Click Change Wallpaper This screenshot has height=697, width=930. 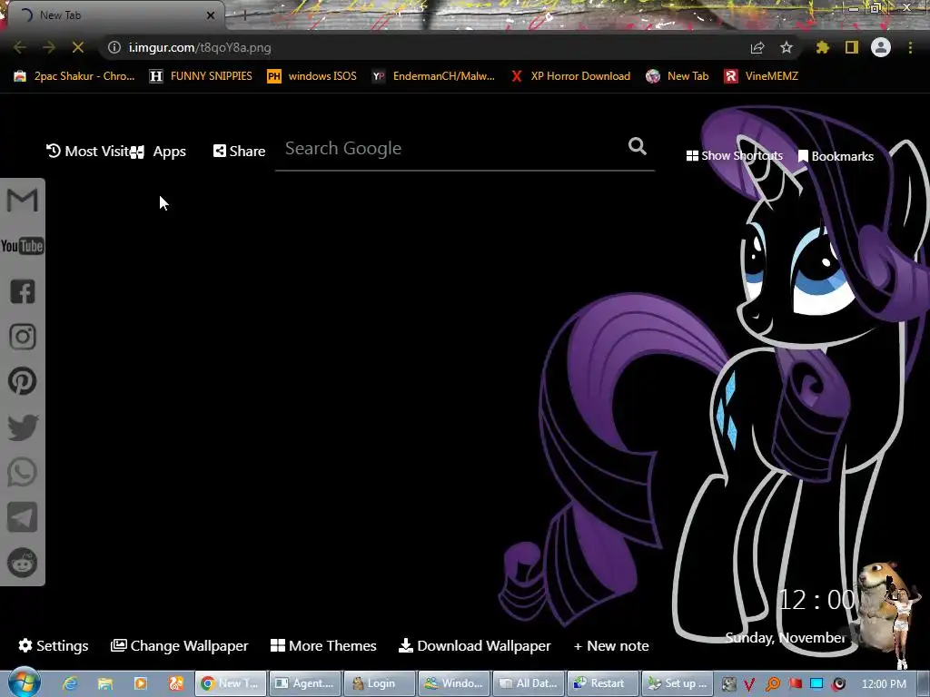pyautogui.click(x=179, y=645)
